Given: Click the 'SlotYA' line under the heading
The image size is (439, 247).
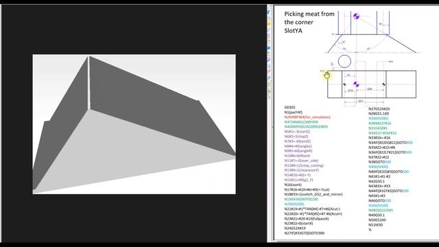Looking at the screenshot, I should [x=293, y=31].
